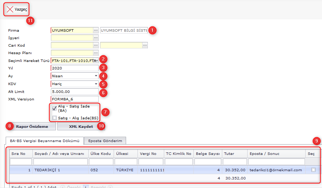The height and width of the screenshot is (188, 322).
Task: Switch to the Eposta Gönderim tab
Action: [105, 141]
